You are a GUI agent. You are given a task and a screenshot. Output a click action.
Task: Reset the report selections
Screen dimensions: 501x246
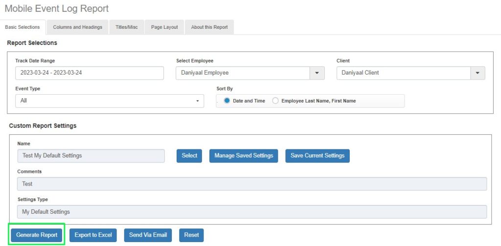pyautogui.click(x=191, y=235)
